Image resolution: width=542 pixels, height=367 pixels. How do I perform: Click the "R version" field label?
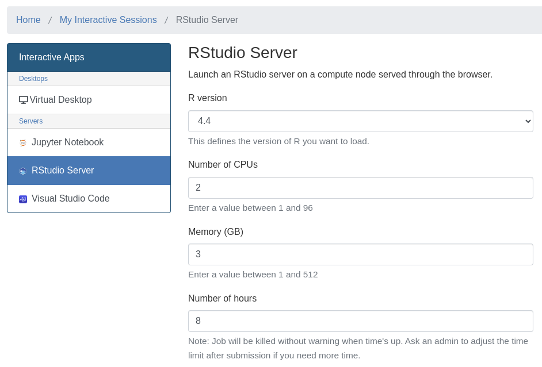(x=207, y=98)
